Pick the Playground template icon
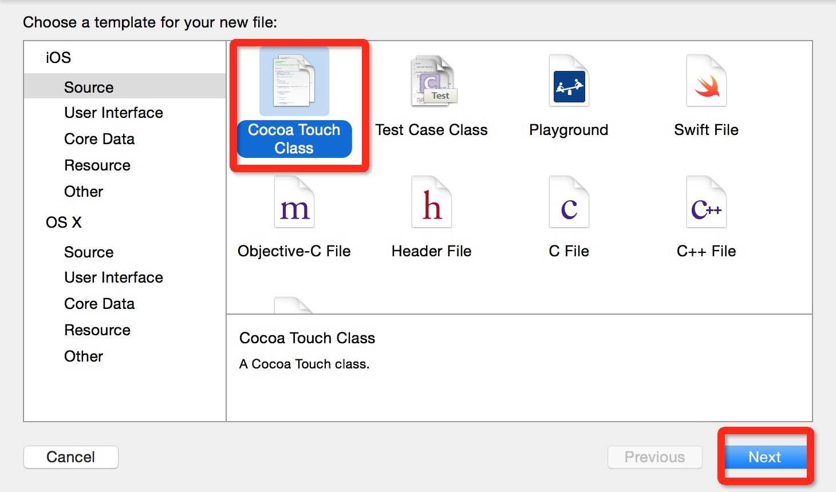The image size is (836, 492). click(569, 81)
